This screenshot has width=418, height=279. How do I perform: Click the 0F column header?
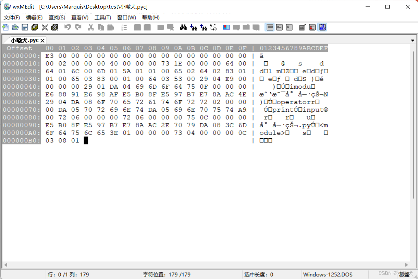[242, 48]
